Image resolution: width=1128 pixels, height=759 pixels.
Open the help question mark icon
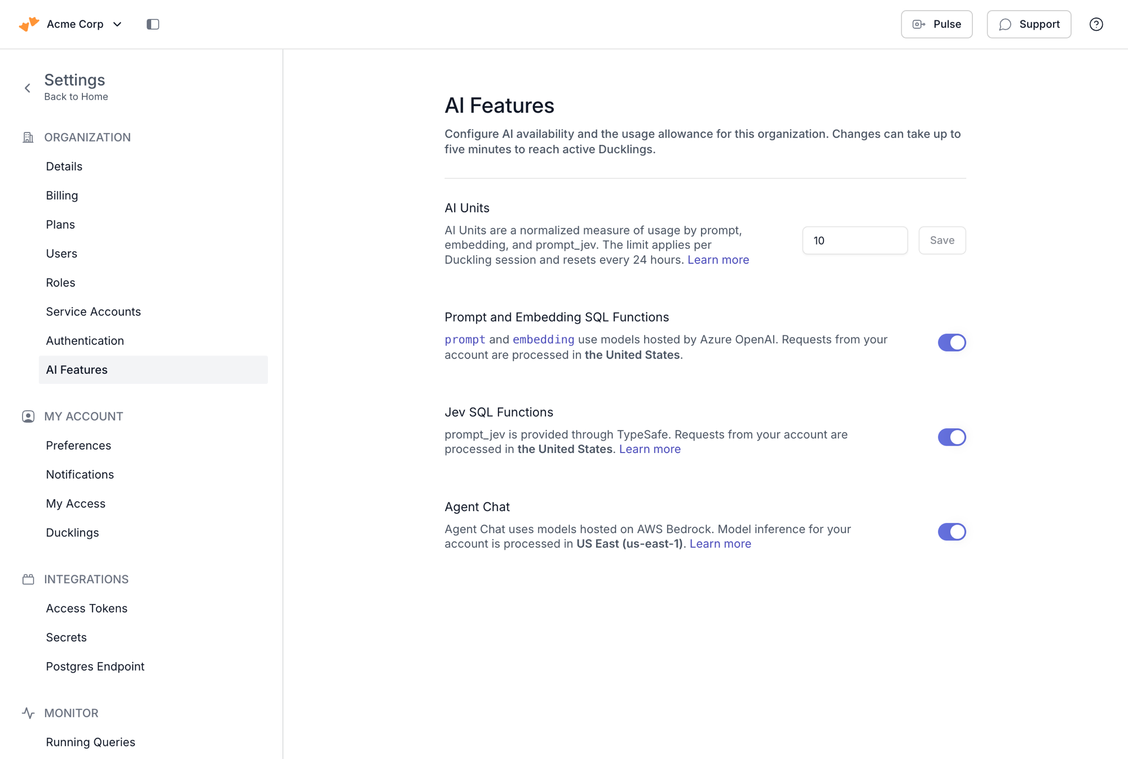click(x=1096, y=24)
